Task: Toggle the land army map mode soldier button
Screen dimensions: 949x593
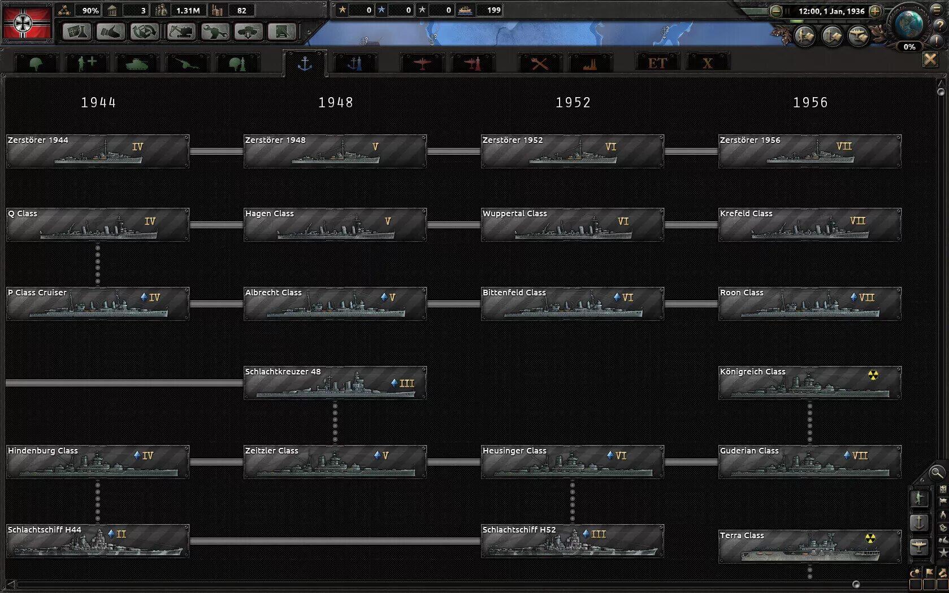Action: click(920, 498)
